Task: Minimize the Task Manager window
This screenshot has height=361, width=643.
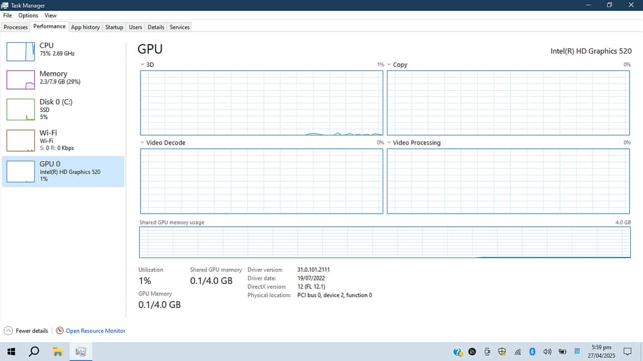Action: point(588,5)
